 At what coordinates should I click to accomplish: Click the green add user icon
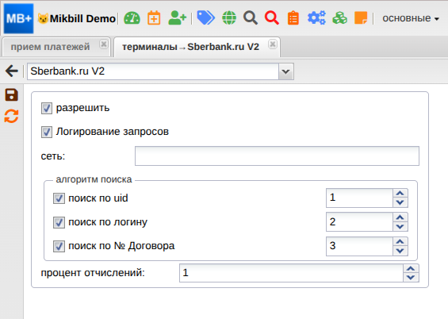click(x=177, y=18)
